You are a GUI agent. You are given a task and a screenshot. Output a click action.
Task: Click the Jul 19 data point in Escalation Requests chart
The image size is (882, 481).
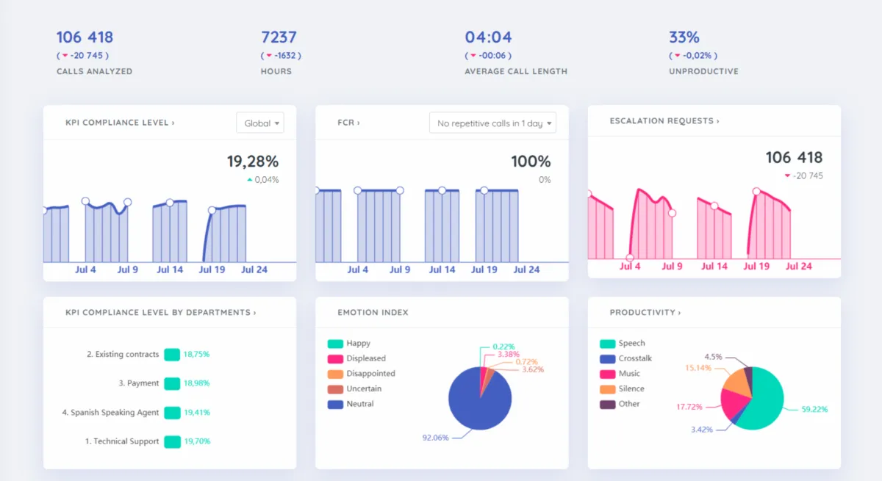756,192
